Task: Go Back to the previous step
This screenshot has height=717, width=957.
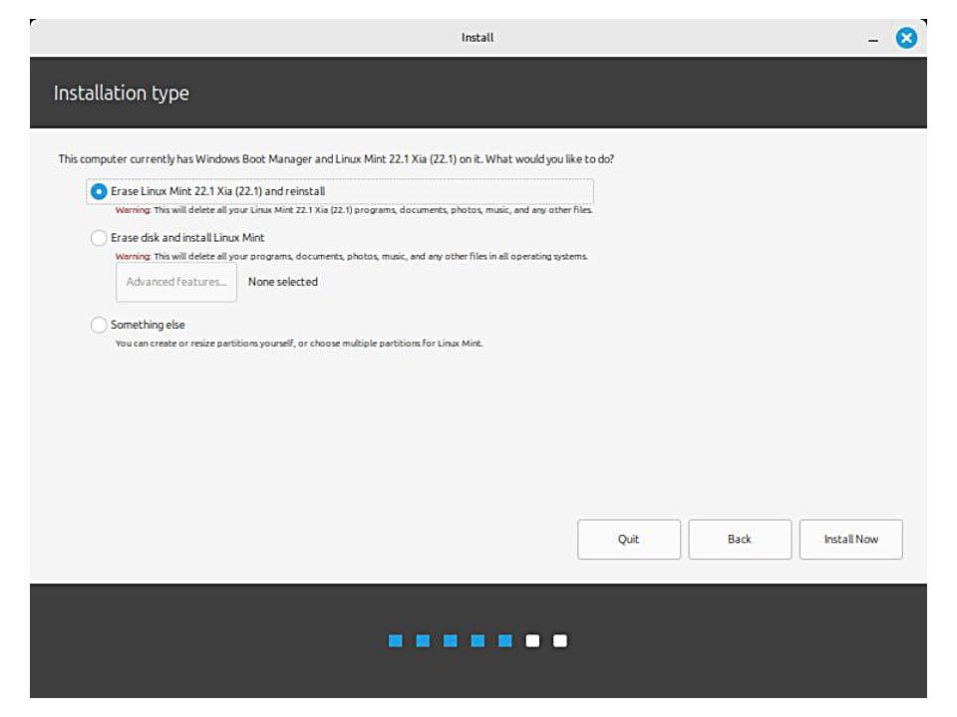Action: pyautogui.click(x=740, y=539)
